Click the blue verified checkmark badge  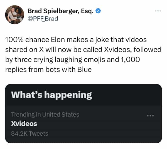pyautogui.click(x=98, y=11)
